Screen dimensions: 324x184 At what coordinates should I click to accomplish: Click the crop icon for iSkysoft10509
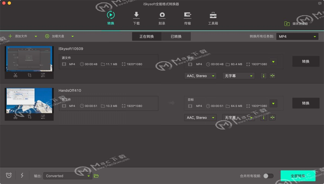point(29,75)
